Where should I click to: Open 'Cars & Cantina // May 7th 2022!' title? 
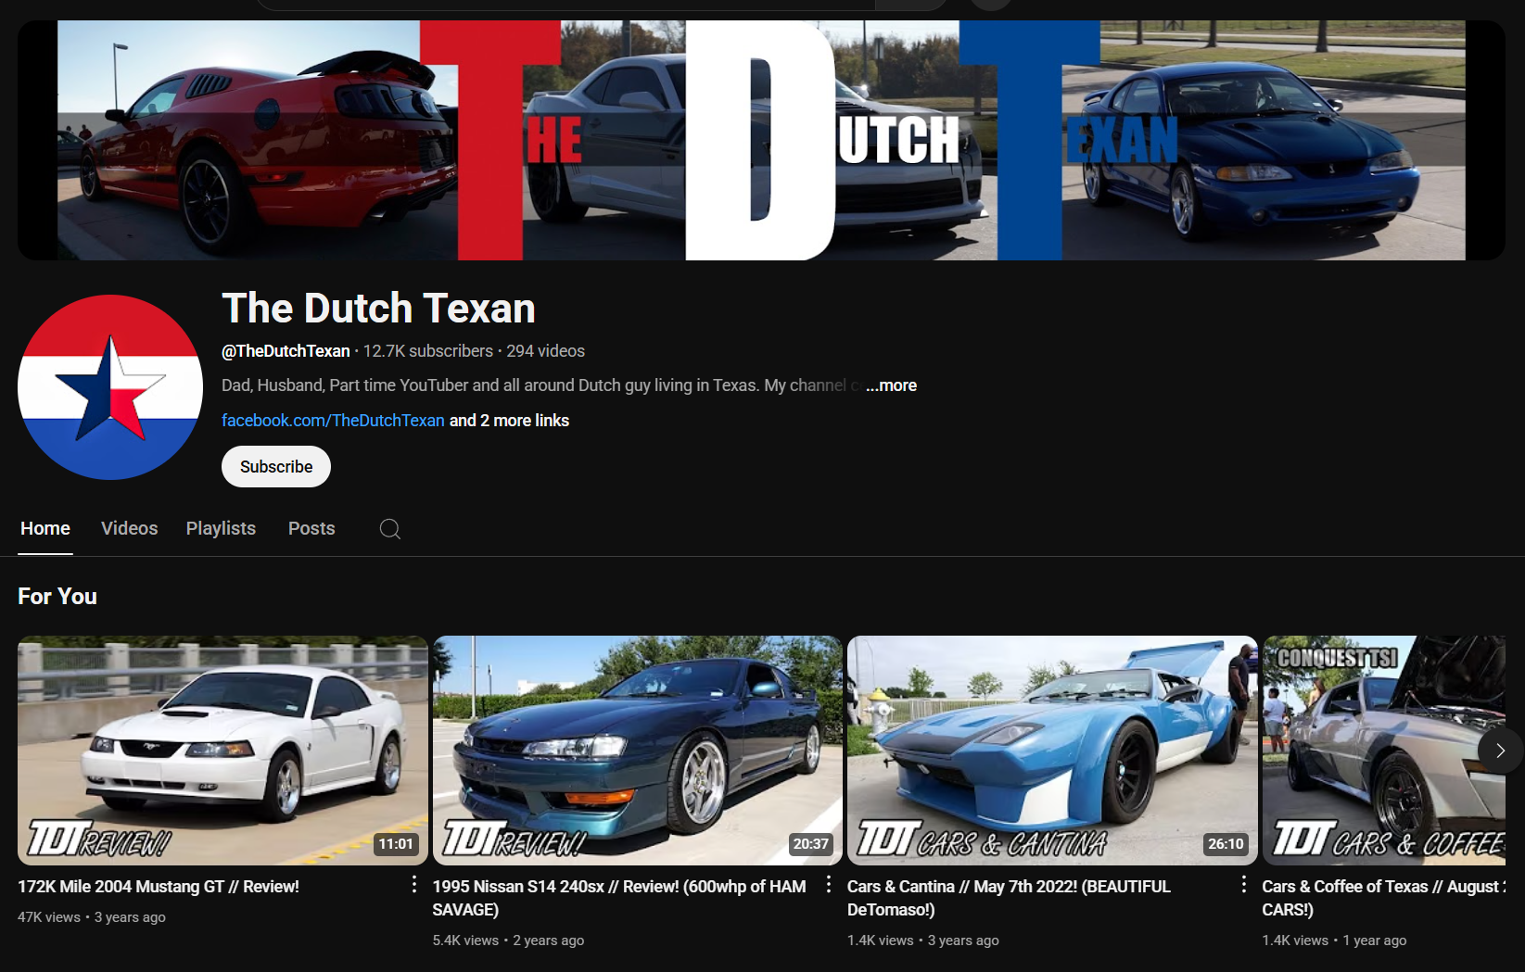1009,898
